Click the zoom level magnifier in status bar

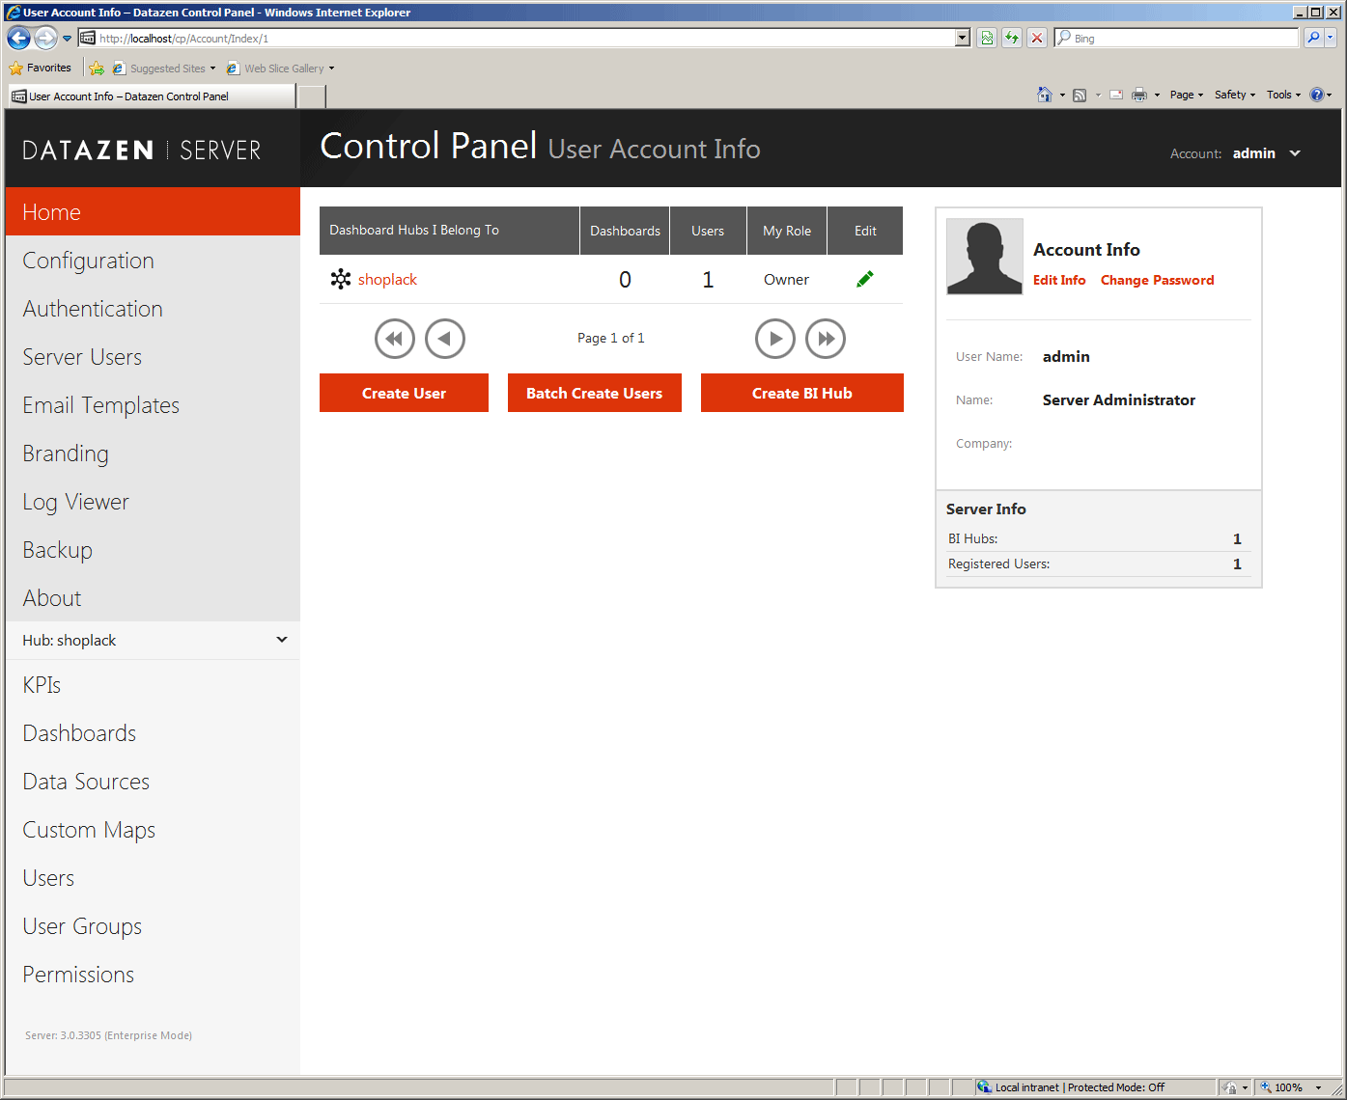click(1265, 1087)
